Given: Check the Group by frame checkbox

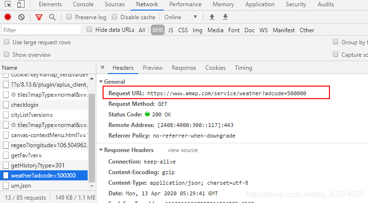Looking at the screenshot, I should point(336,42).
